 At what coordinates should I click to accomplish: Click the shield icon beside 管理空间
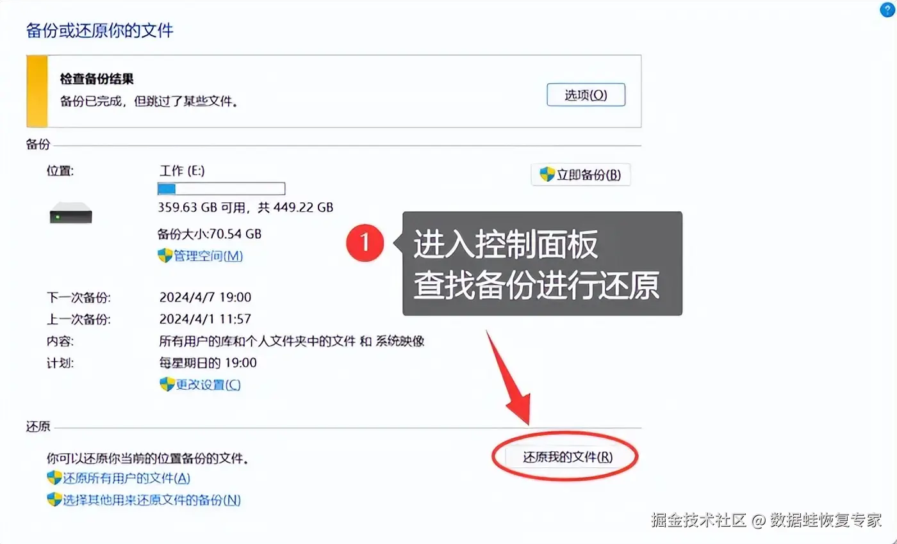coord(165,256)
